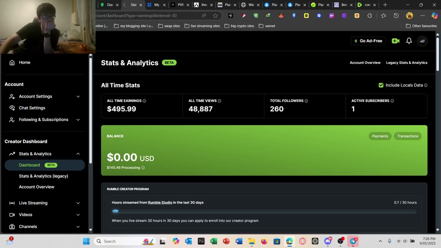
Task: Follow the Rumble Studio link
Action: click(x=160, y=203)
